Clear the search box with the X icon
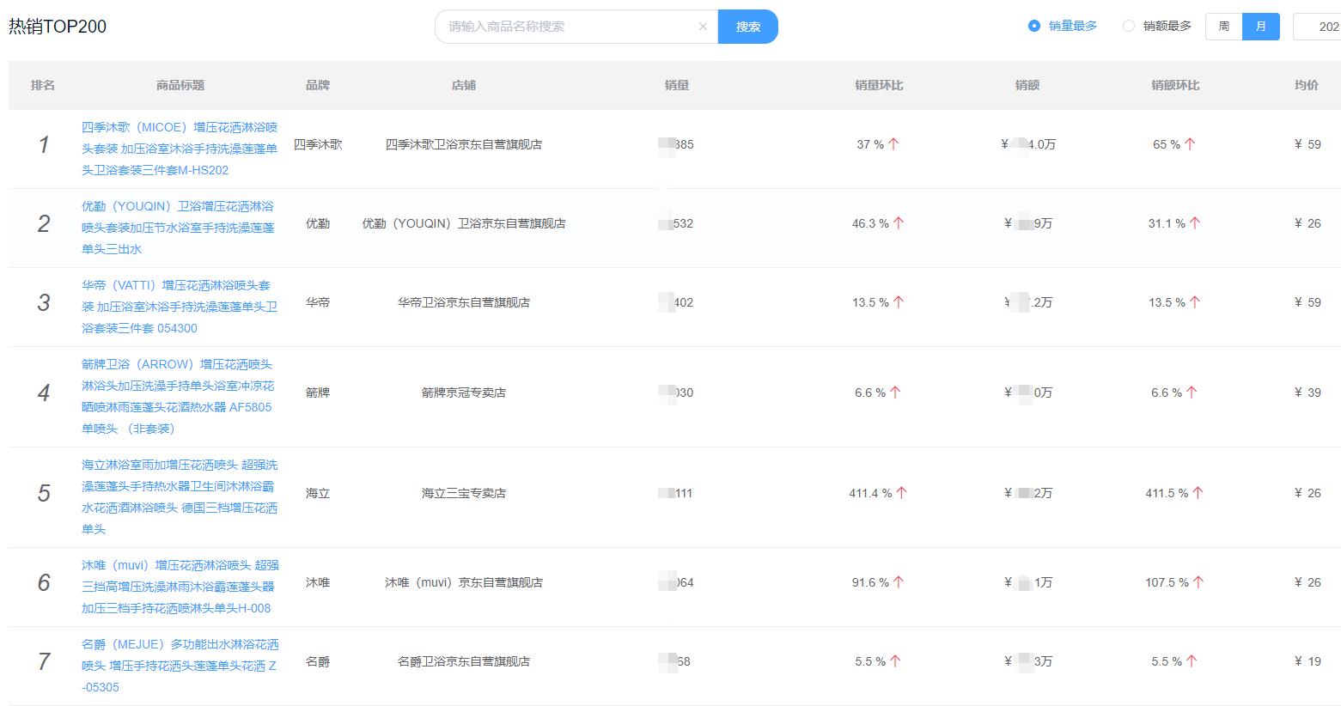Image resolution: width=1341 pixels, height=706 pixels. point(703,27)
